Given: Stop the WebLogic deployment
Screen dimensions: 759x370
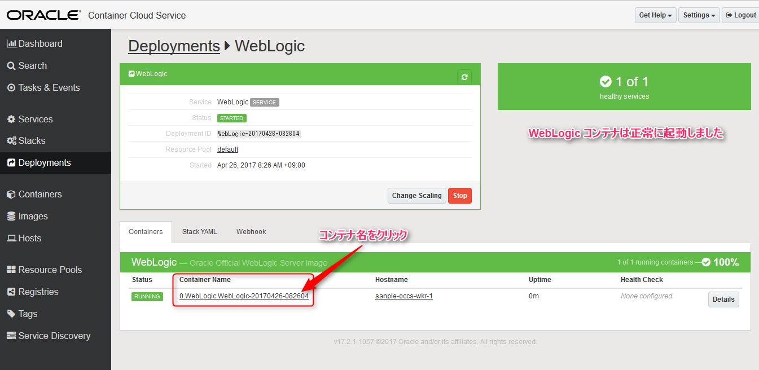Looking at the screenshot, I should click(x=460, y=196).
